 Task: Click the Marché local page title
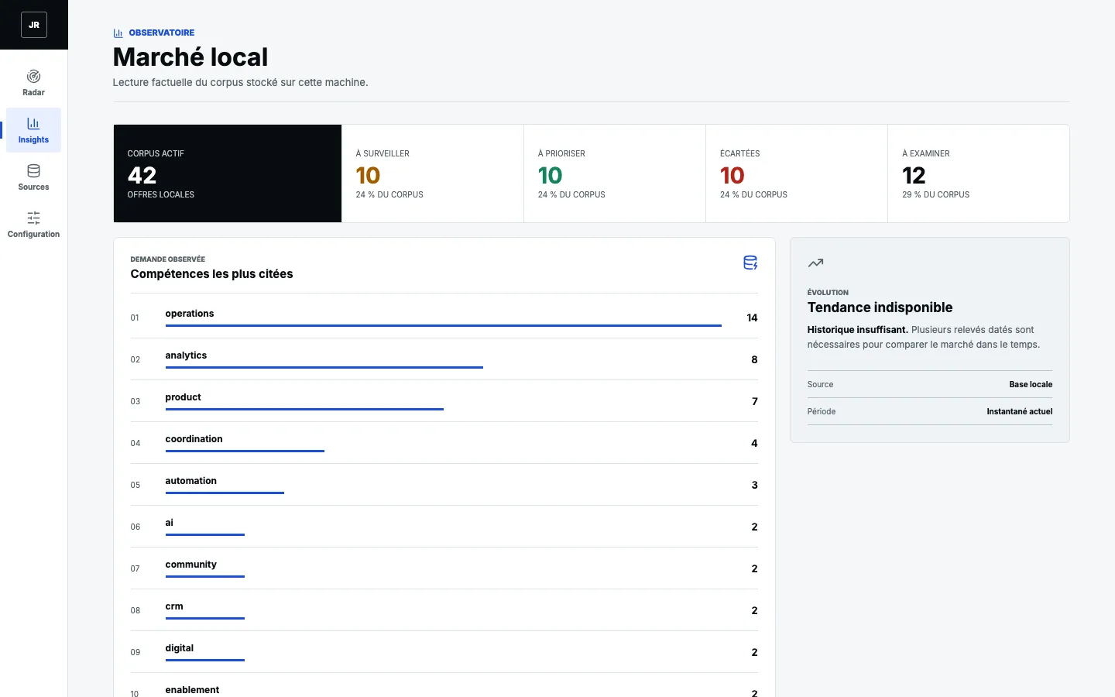coord(190,57)
